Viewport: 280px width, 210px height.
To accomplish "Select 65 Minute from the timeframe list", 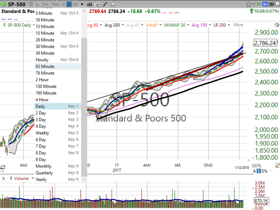I will point(57,66).
